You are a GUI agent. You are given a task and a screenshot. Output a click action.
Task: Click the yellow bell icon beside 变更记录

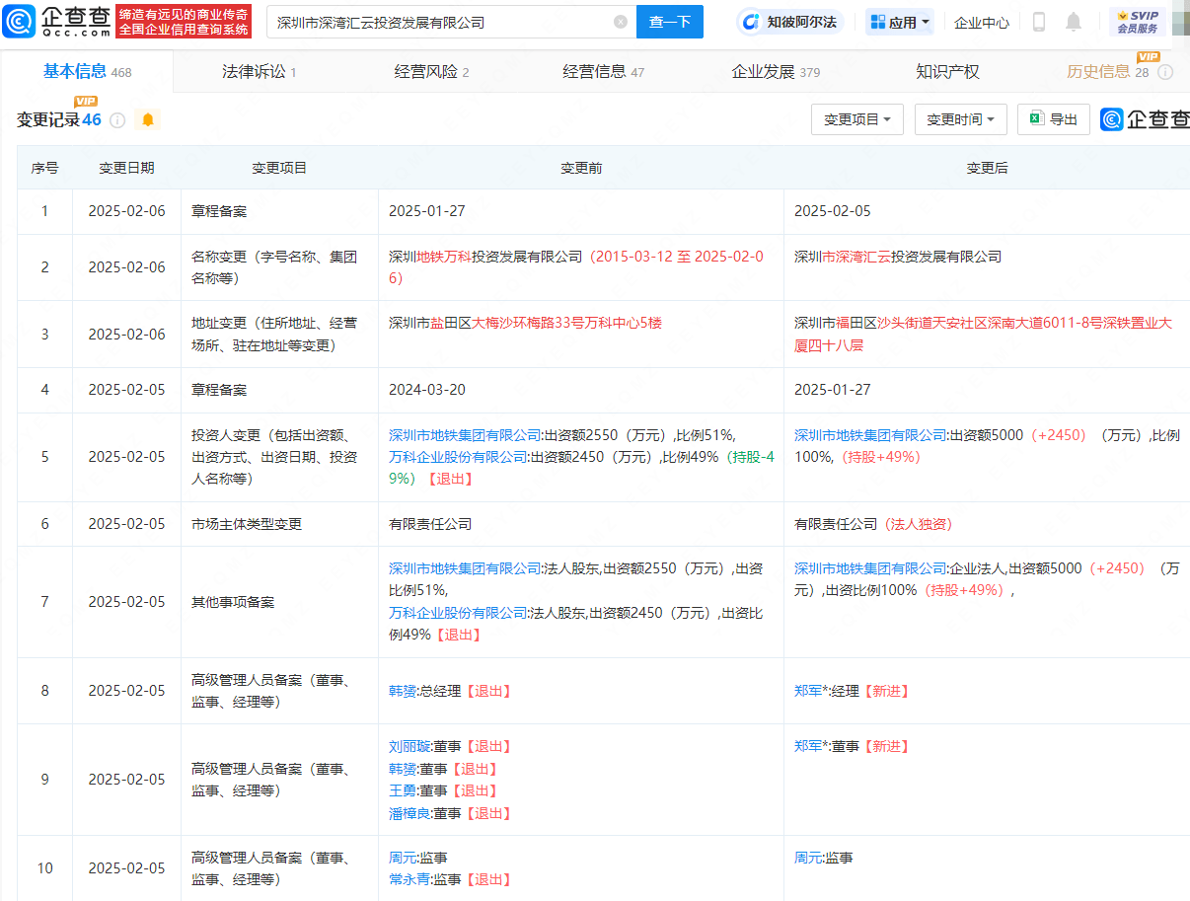click(147, 119)
